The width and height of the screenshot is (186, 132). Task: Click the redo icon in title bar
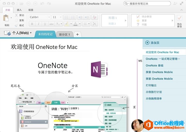49,4
